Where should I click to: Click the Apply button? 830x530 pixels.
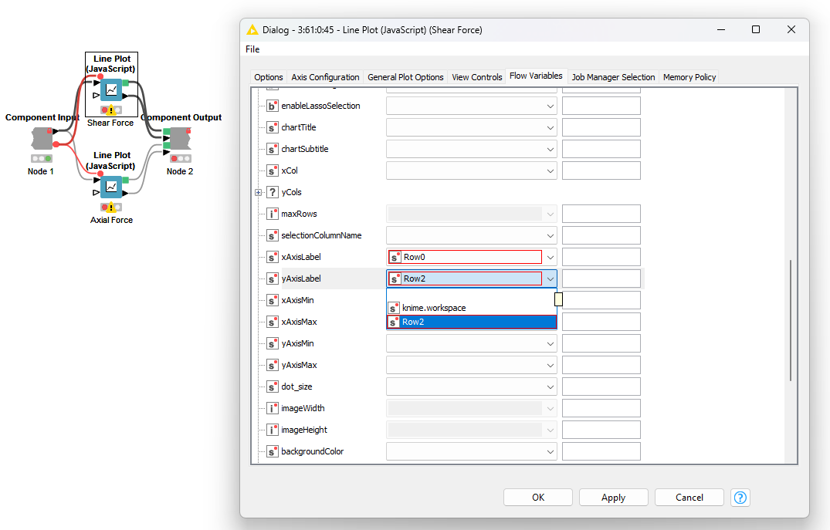click(613, 498)
